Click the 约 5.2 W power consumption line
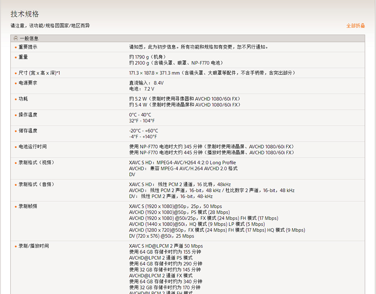 pyautogui.click(x=185, y=99)
